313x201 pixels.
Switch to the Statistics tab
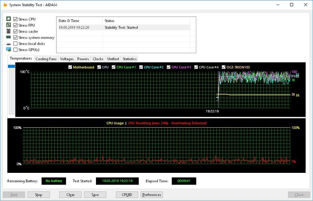(129, 59)
